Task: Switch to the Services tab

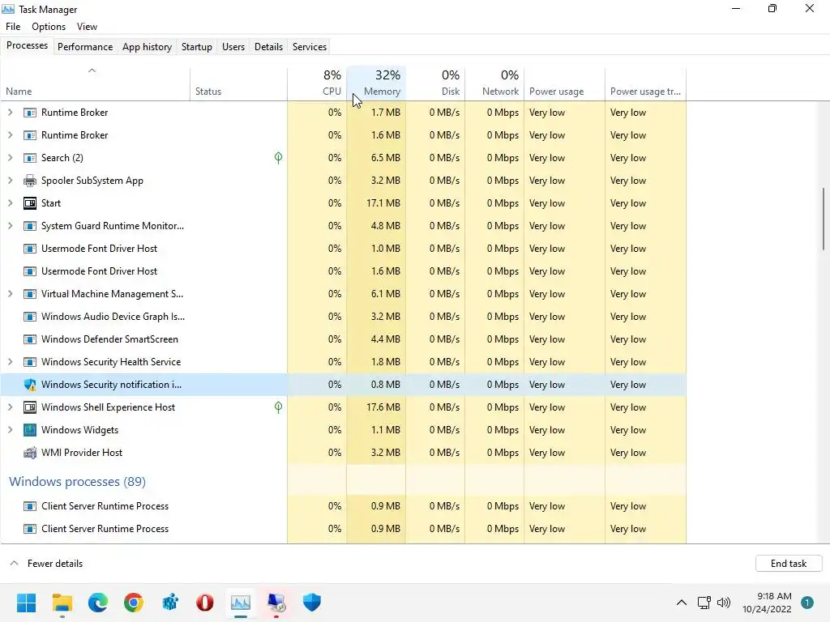Action: tap(310, 46)
